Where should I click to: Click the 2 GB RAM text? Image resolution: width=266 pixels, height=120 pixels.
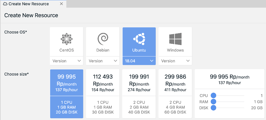[139, 107]
